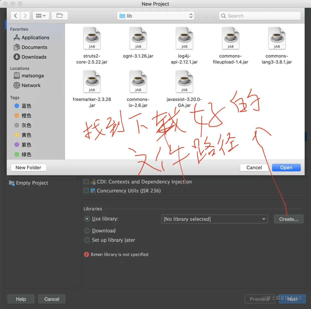Select commons-fileupload-1.4.jar file
Image resolution: width=311 pixels, height=309 pixels.
[x=230, y=45]
